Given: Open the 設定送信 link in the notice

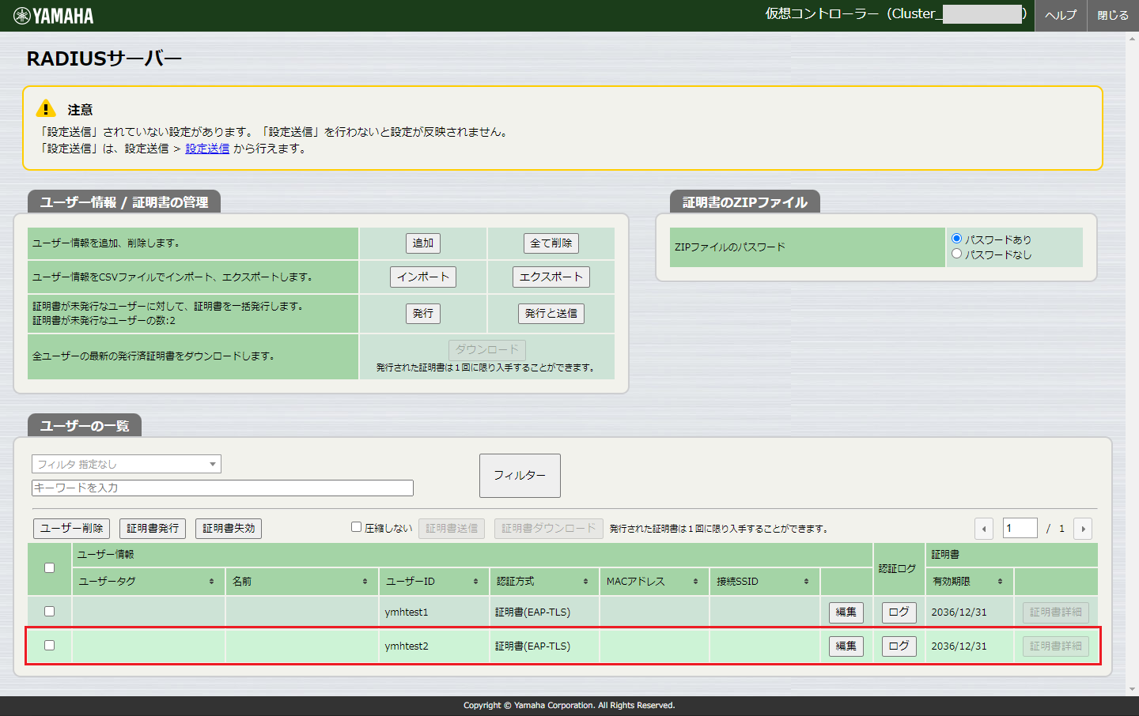Looking at the screenshot, I should tap(206, 148).
